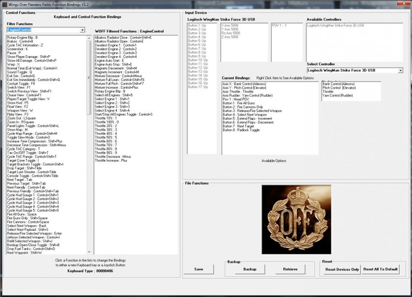This screenshot has width=412, height=297.
Task: Select 'Screenshot : K' function
Action: pyautogui.click(x=18, y=49)
